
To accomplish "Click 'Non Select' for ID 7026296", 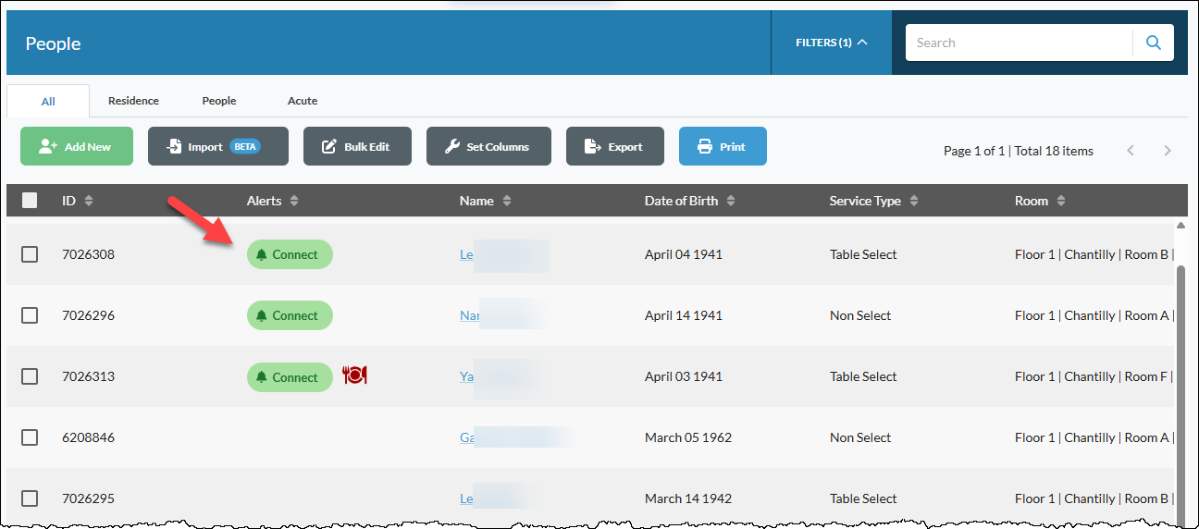I will (860, 315).
